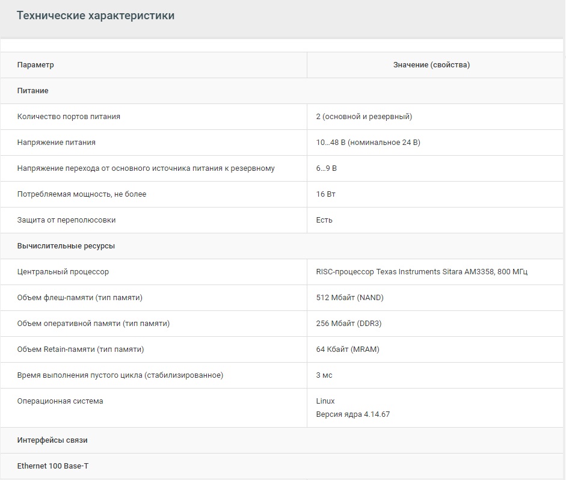Click the 'Технические характеристики' section heading
The width and height of the screenshot is (566, 480).
coord(96,16)
